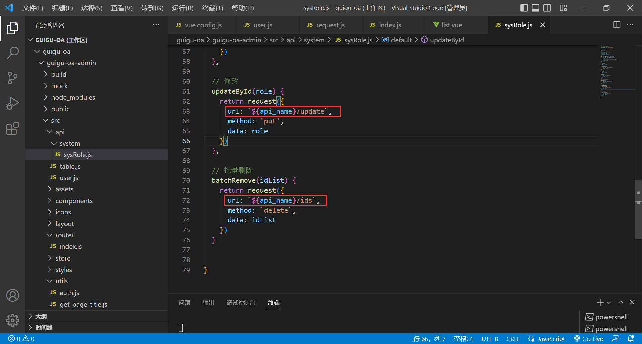The image size is (642, 344).
Task: Toggle the primary side bar visibility
Action: [x=524, y=8]
